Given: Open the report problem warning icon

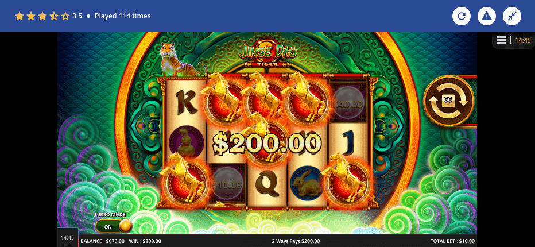Looking at the screenshot, I should coord(487,16).
